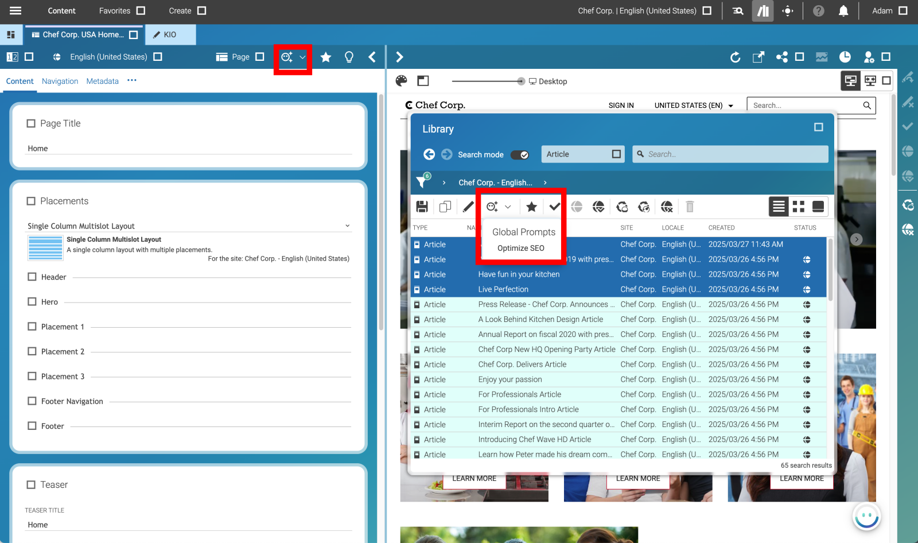Viewport: 918px width, 543px height.
Task: Click the SIGN IN link
Action: (621, 105)
